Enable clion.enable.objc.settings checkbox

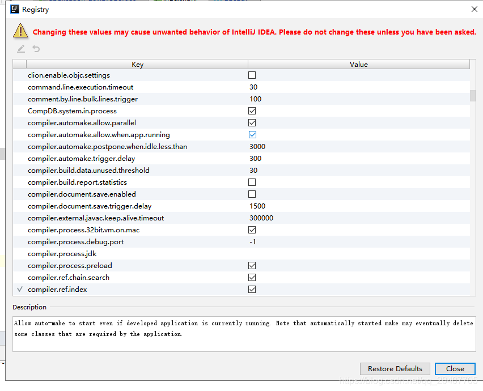(252, 75)
